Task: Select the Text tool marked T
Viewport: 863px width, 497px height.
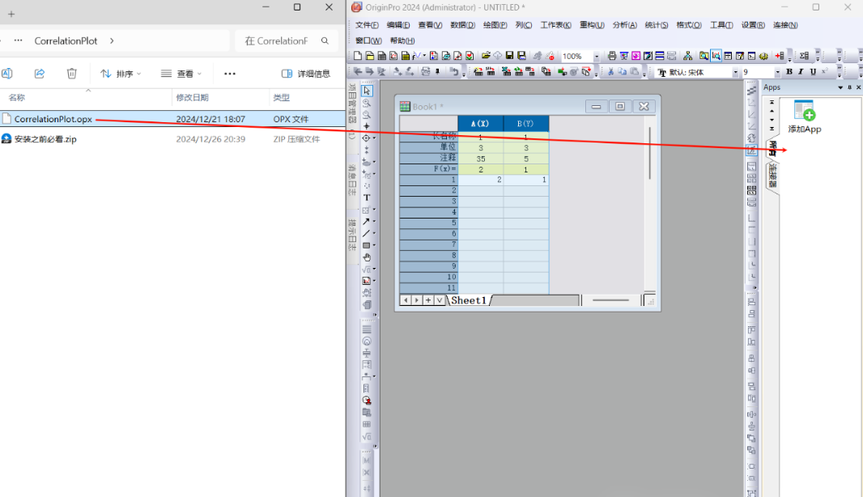Action: [x=367, y=198]
